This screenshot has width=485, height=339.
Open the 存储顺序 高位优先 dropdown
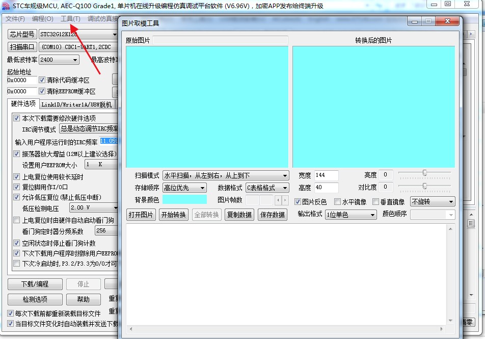click(x=184, y=188)
